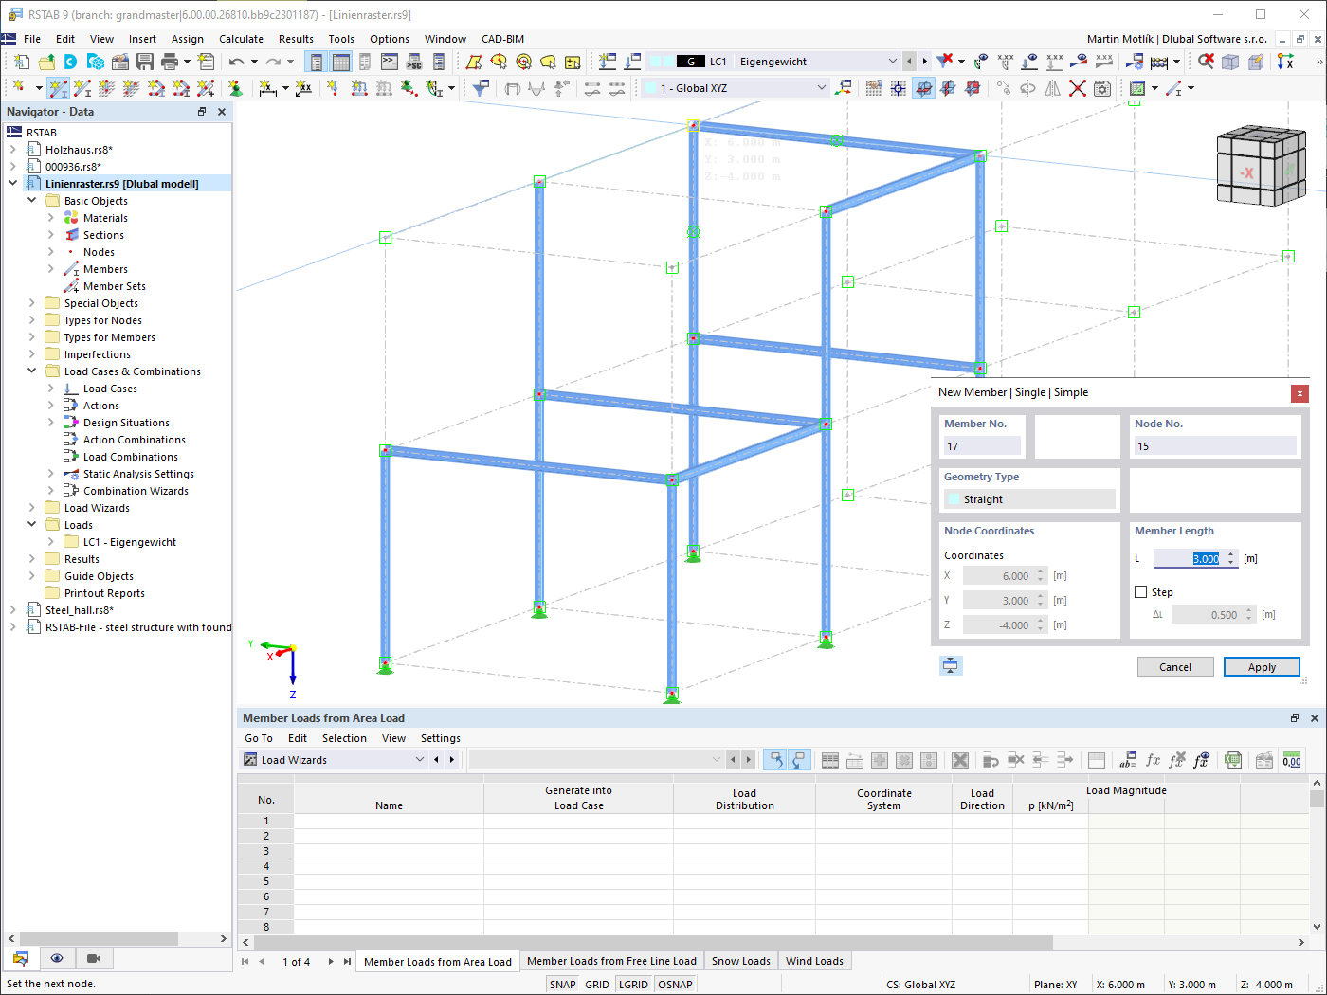The width and height of the screenshot is (1327, 995).
Task: Expand the Materials tree node
Action: tap(51, 218)
